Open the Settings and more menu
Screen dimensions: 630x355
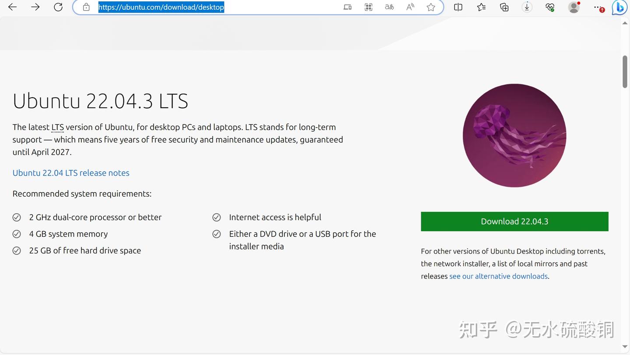pyautogui.click(x=598, y=7)
